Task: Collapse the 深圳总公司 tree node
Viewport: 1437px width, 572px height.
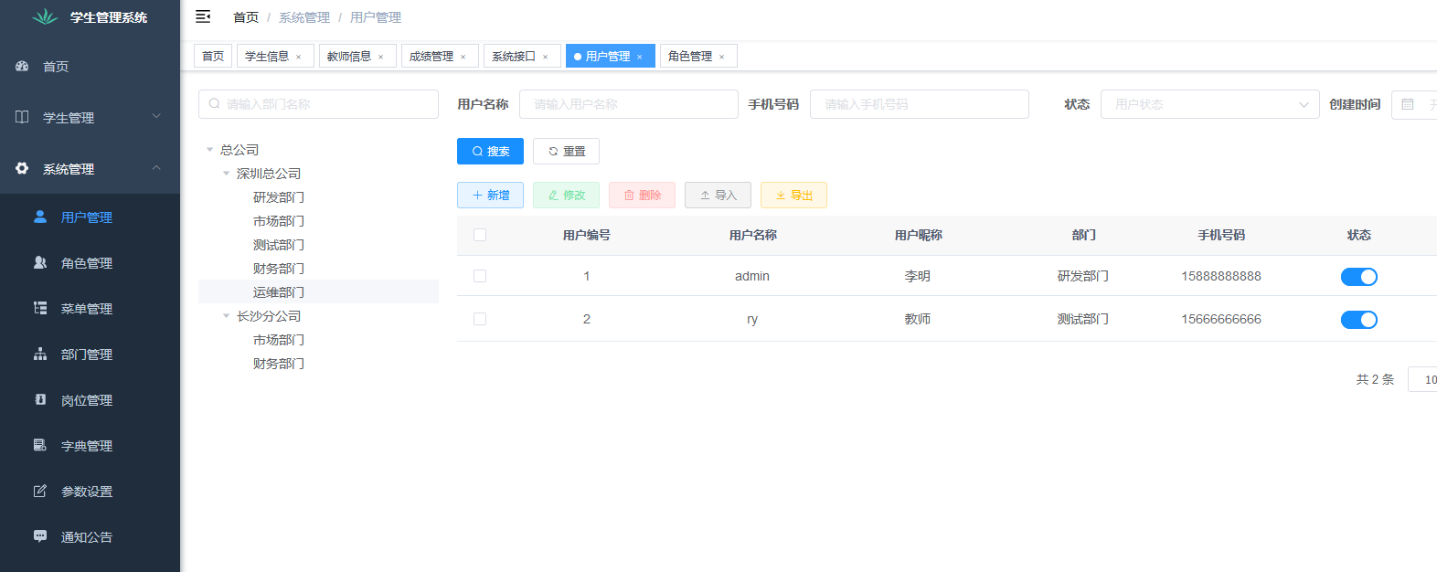Action: 226,174
